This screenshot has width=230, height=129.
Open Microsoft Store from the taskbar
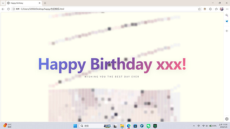point(135,126)
